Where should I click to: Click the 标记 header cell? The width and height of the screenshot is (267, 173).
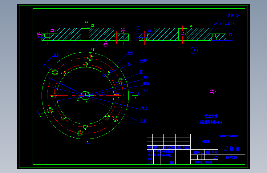pos(150,147)
